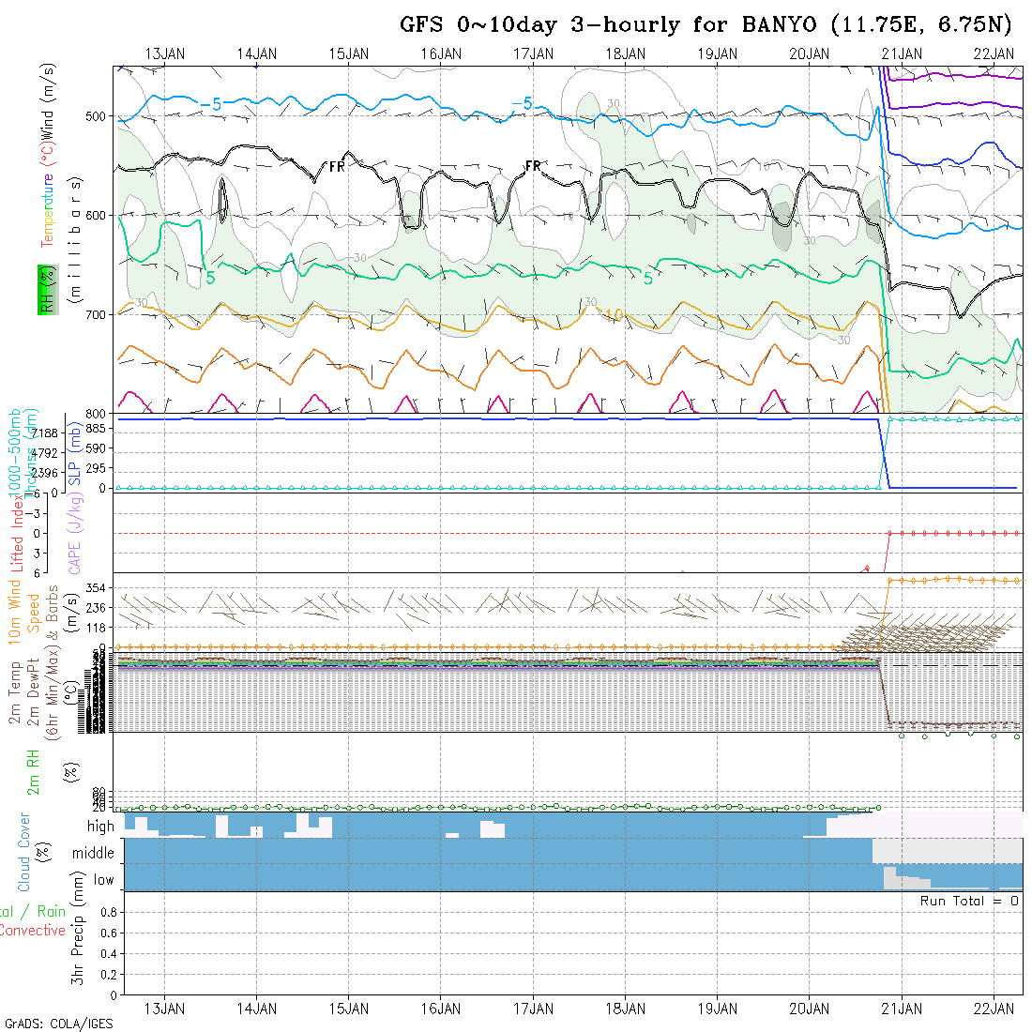
Task: Click the GrADS: COLA/IGES credit text
Action: (58, 1024)
